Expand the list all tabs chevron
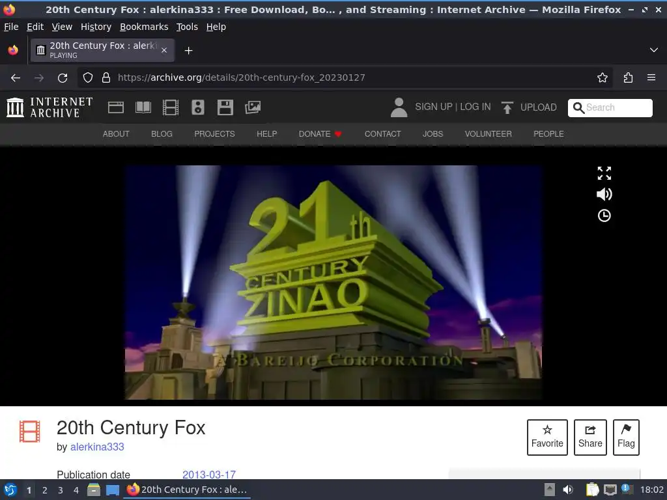The width and height of the screenshot is (667, 500). [x=654, y=50]
